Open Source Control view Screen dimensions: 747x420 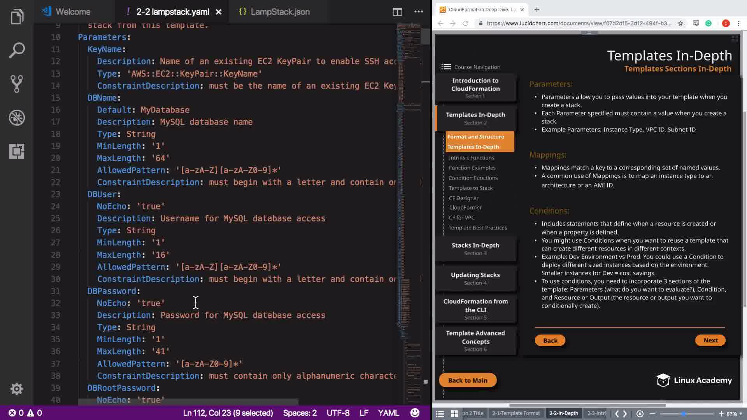[x=17, y=84]
